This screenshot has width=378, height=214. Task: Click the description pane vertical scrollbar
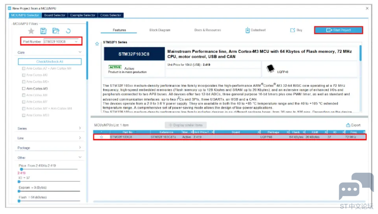(361, 53)
